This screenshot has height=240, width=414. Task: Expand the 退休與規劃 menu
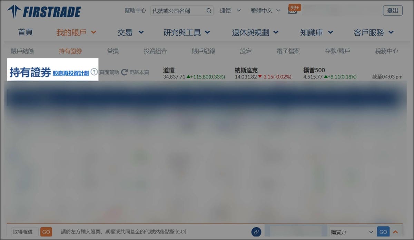pyautogui.click(x=255, y=33)
